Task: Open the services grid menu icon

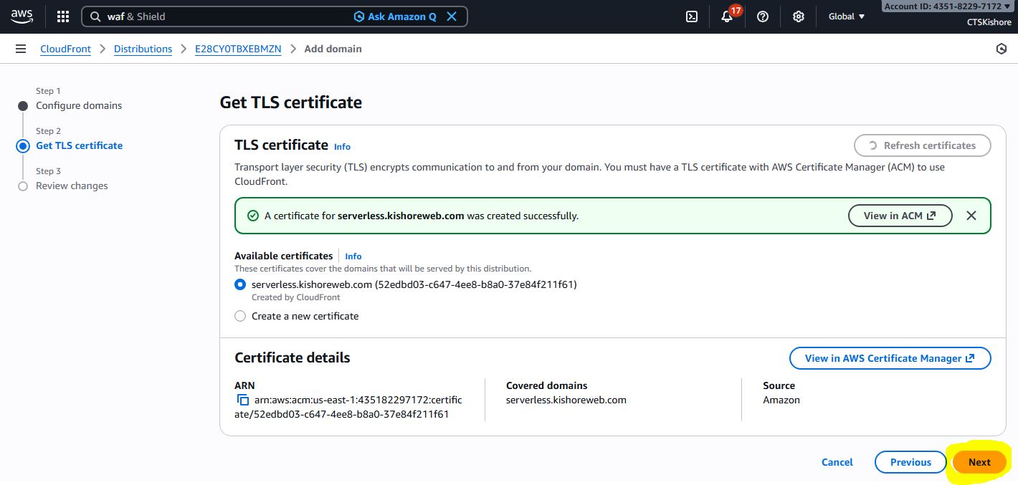Action: [x=63, y=16]
